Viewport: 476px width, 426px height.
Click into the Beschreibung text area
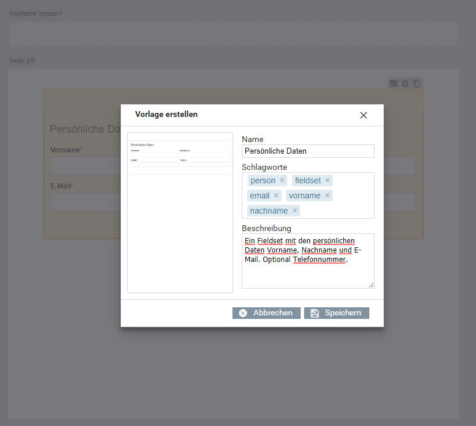point(308,274)
